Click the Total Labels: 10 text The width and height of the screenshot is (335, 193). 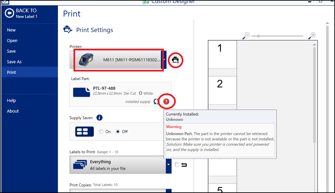105,185
